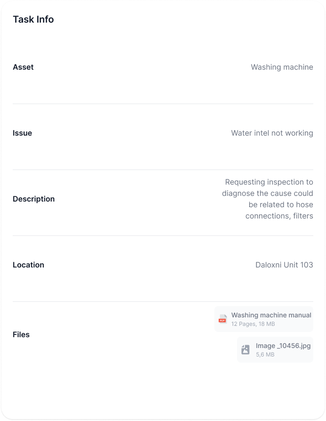Click the Task Info heading
Viewport: 326px width, 421px height.
coord(33,19)
